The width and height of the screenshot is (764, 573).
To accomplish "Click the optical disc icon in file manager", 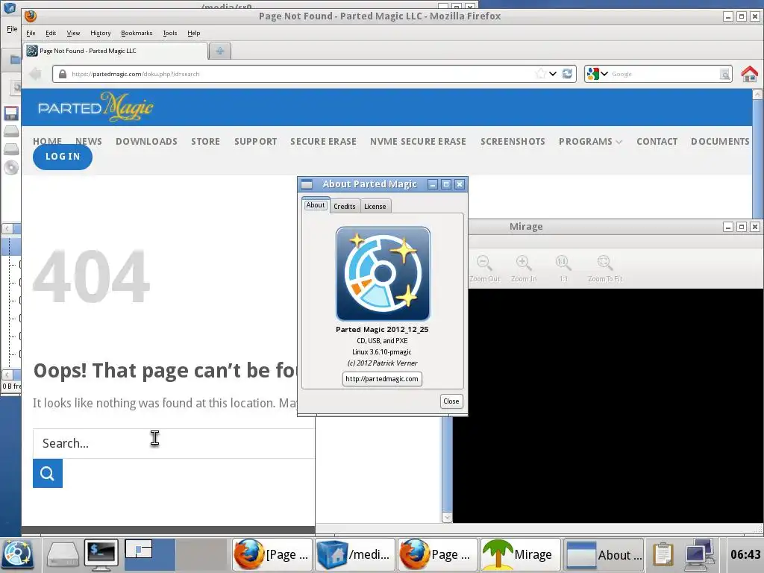I will tap(10, 168).
